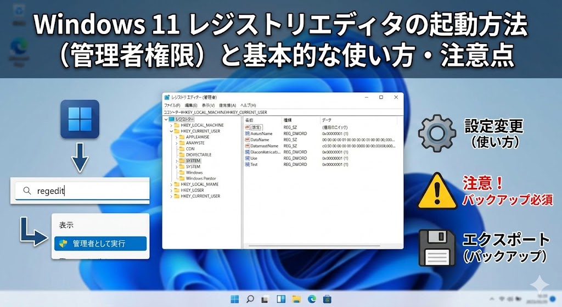This screenshot has height=307, width=562.
Task: Sort values by the 名前 column header
Action: [x=249, y=120]
